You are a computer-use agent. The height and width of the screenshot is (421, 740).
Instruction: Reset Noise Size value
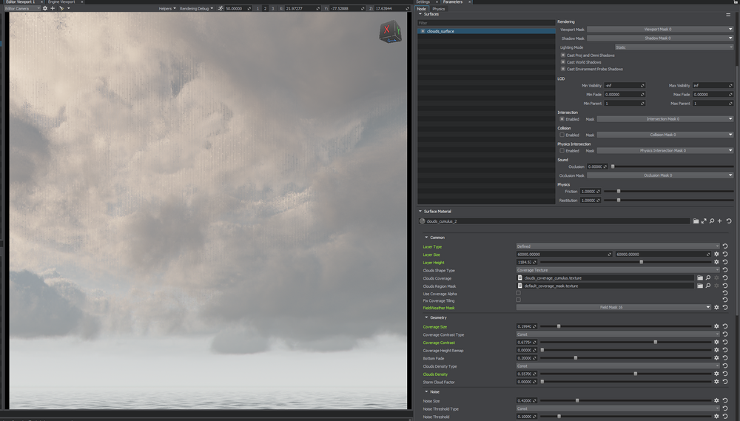[725, 400]
